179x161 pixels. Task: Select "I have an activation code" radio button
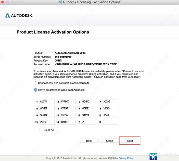click(x=35, y=90)
